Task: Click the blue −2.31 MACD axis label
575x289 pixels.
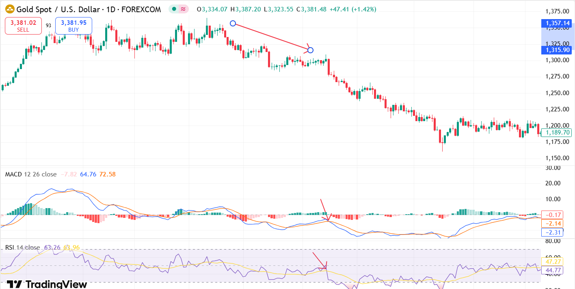Action: tap(552, 233)
